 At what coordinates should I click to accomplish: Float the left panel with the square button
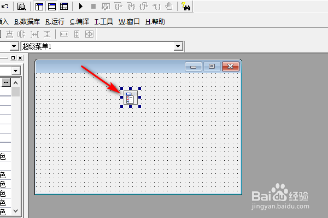13,58
